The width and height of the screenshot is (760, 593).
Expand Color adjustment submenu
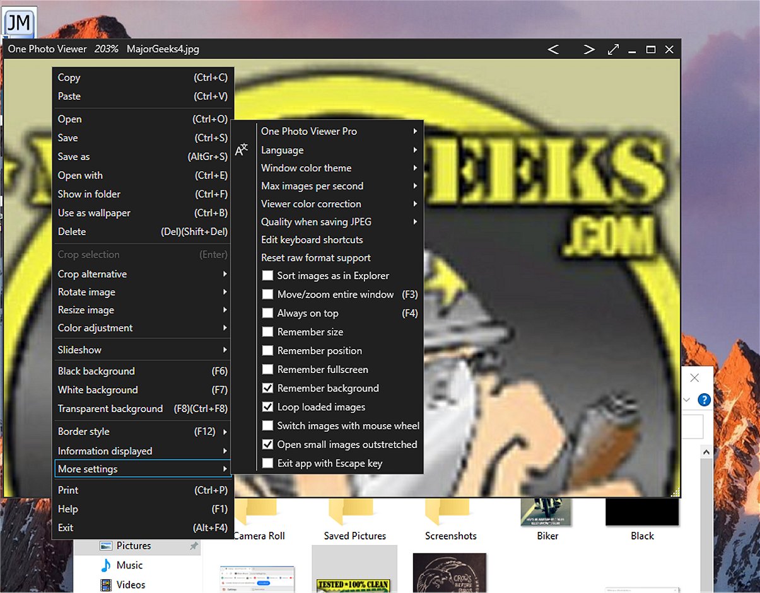143,328
